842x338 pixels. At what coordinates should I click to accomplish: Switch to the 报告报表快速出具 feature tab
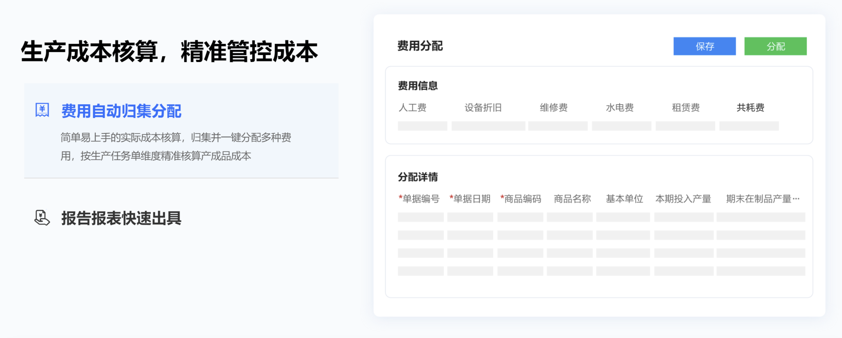tap(121, 218)
